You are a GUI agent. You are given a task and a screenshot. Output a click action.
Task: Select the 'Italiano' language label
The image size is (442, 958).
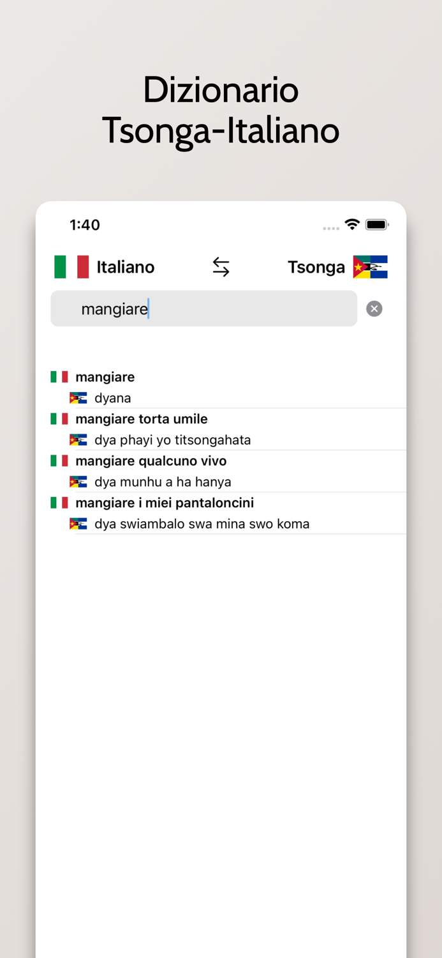tap(125, 267)
